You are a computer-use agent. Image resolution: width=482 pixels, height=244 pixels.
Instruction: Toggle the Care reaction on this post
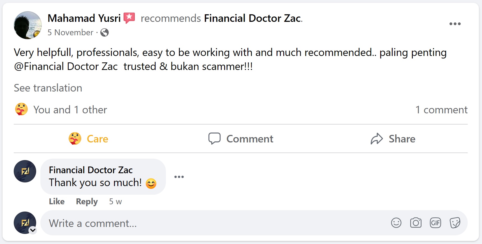pyautogui.click(x=89, y=139)
